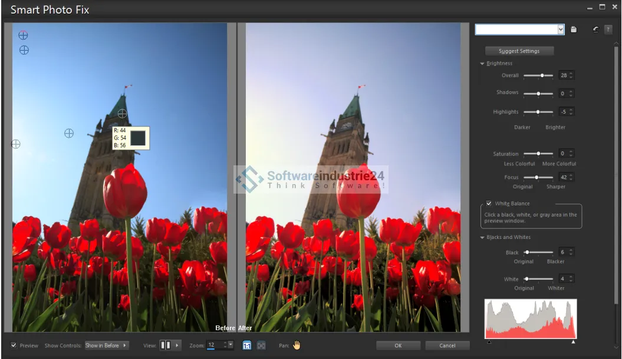Click the side-by-side View layout icon
Screen dimensions: 622x359
pyautogui.click(x=166, y=345)
